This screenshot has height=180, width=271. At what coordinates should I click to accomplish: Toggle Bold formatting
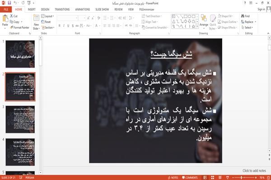tap(60, 26)
